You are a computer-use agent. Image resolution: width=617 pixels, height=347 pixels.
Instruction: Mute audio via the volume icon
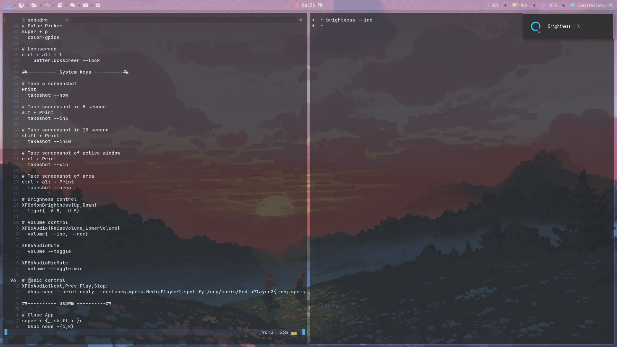(488, 5)
